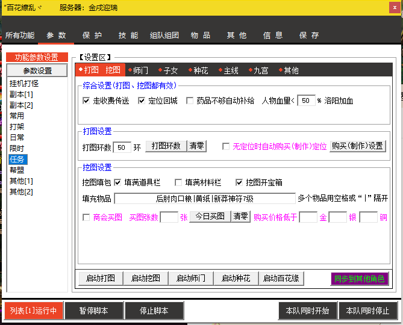Uncheck the 走收费传送 checkbox
This screenshot has height=325, width=403.
click(x=86, y=101)
